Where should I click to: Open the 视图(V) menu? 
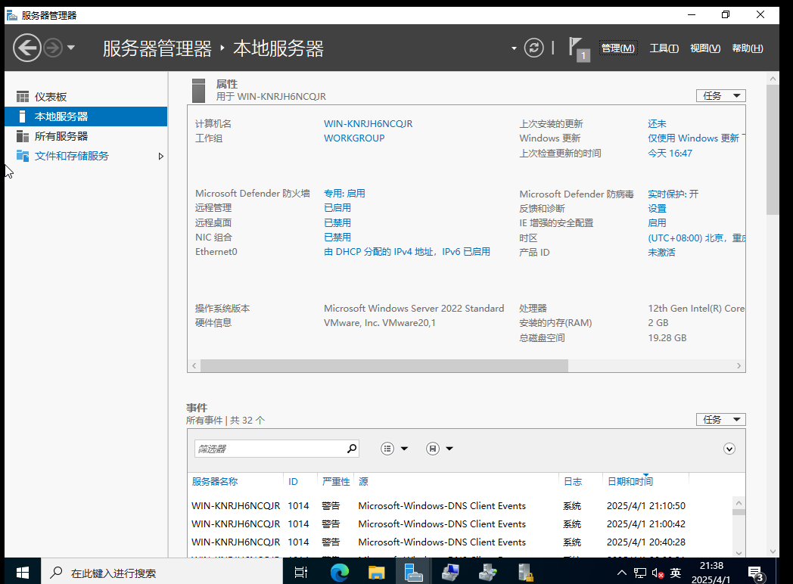pyautogui.click(x=705, y=48)
